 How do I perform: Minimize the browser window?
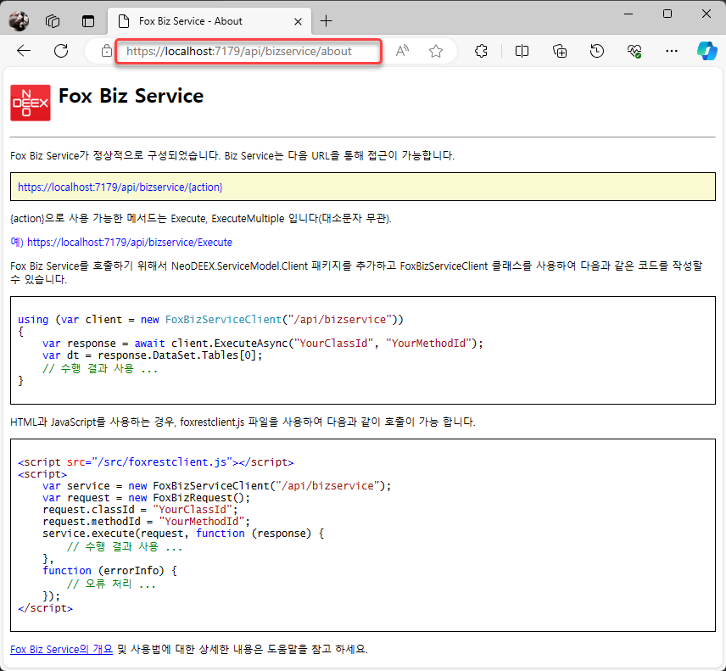(x=628, y=14)
